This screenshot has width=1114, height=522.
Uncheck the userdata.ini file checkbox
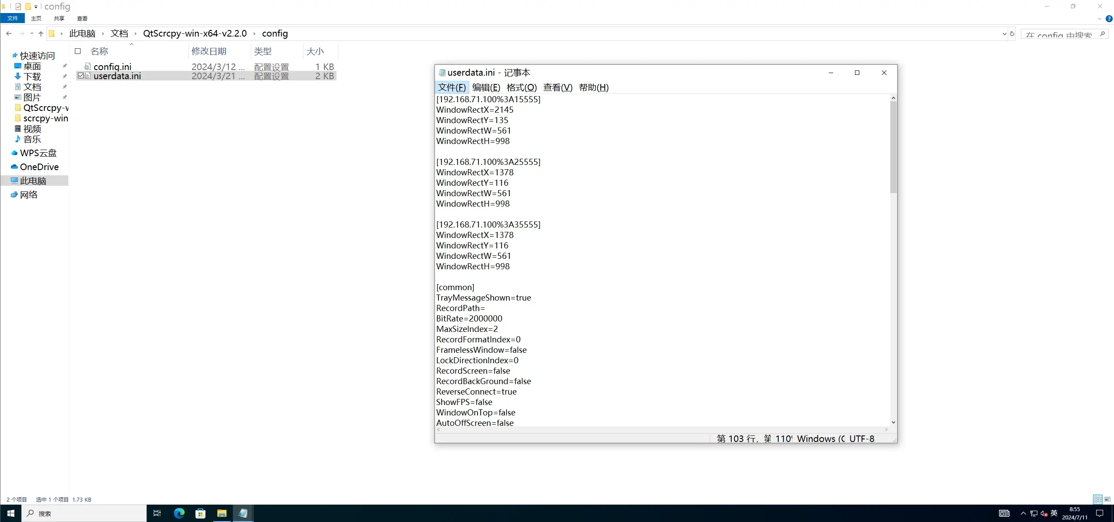point(81,76)
